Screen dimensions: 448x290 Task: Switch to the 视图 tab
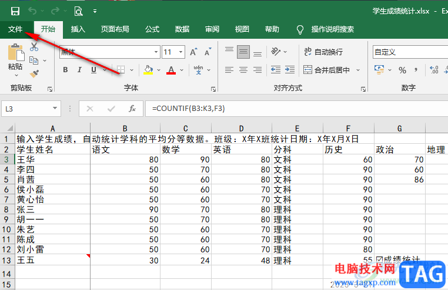tap(242, 29)
